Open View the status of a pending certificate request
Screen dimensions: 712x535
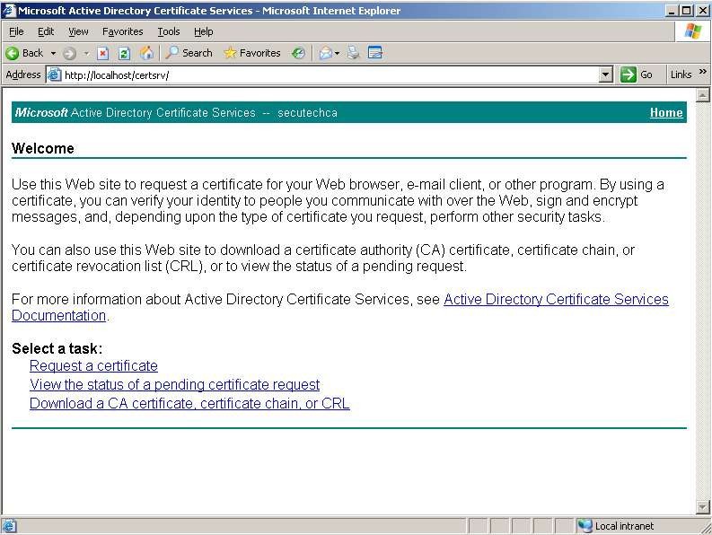(175, 385)
